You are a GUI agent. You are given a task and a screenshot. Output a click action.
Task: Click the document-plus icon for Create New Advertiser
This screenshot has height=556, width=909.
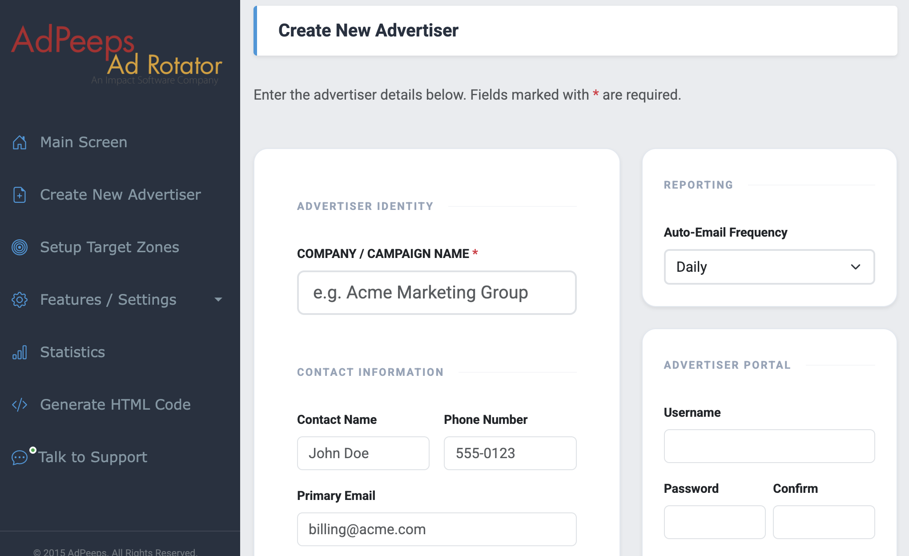(x=20, y=195)
